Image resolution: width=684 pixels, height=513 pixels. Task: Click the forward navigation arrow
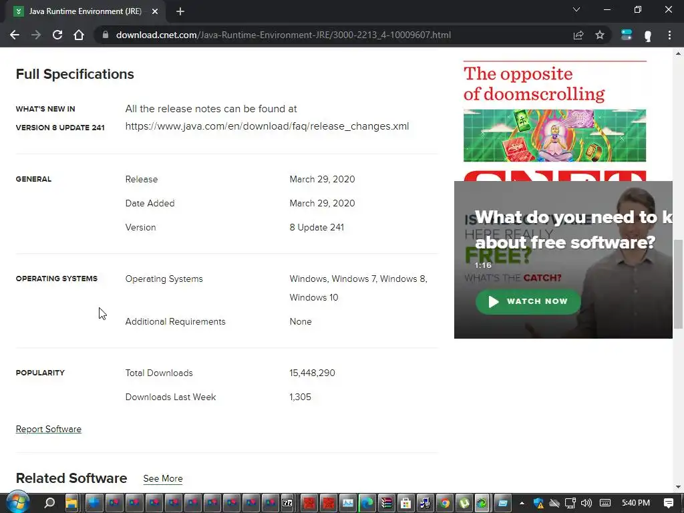pyautogui.click(x=36, y=35)
